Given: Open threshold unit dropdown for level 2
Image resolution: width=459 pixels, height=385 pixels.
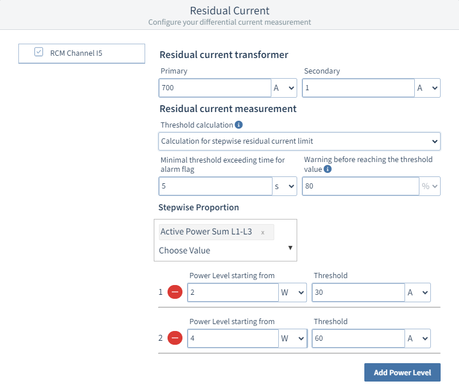Looking at the screenshot, I should tap(418, 338).
